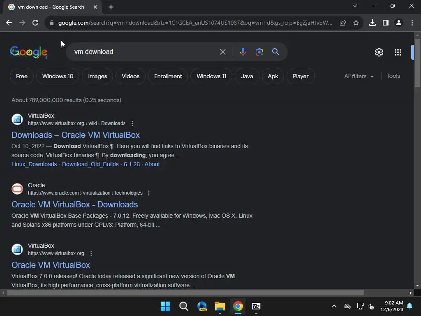Click scroll down arrow on vertical scrollbar

coord(417,286)
